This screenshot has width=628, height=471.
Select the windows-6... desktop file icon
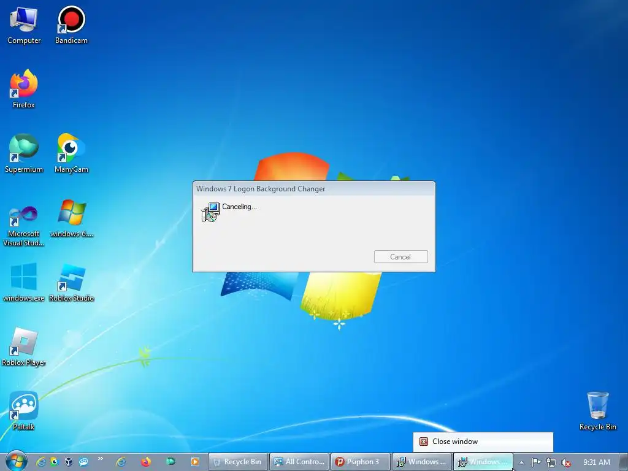click(71, 219)
